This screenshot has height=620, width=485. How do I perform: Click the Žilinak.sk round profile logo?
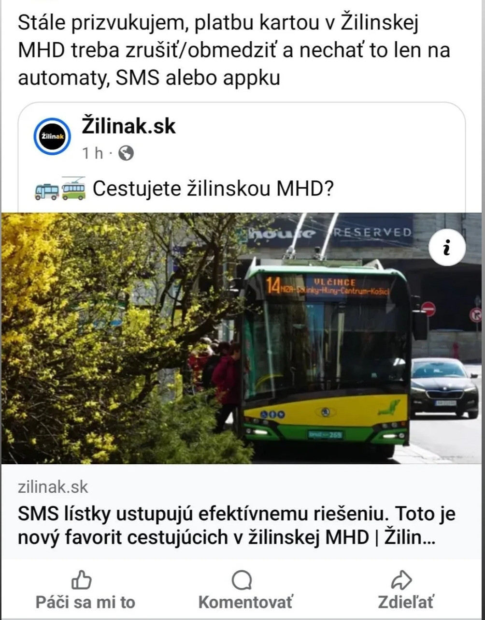tap(52, 136)
